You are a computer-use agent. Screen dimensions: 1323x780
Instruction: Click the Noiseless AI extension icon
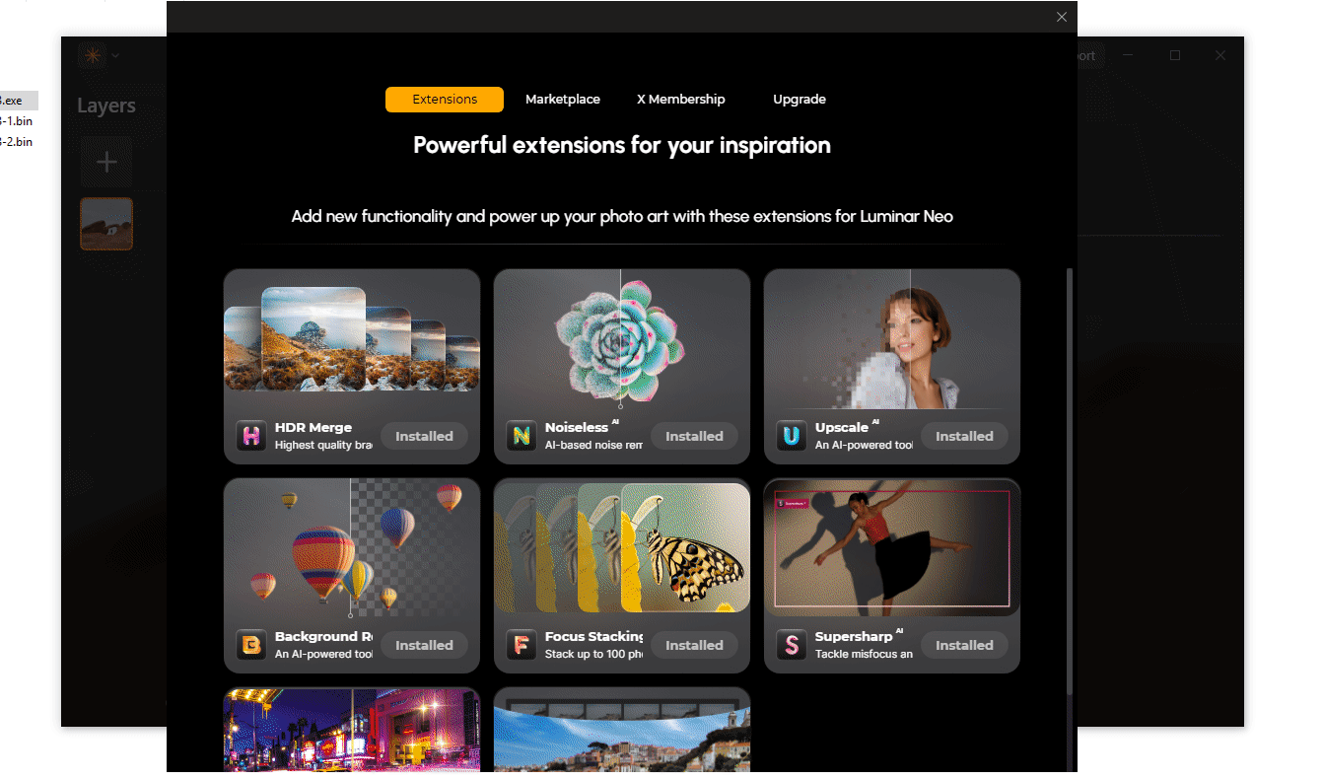(522, 436)
